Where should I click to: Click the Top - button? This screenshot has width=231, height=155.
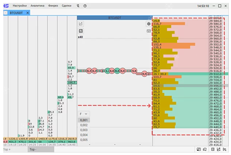(41, 150)
